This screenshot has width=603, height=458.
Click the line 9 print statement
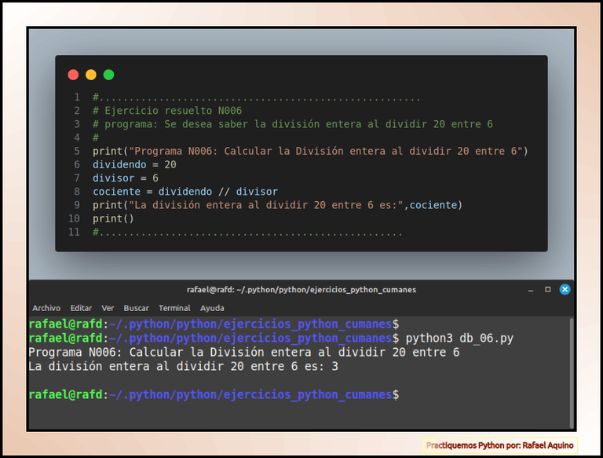(x=277, y=205)
